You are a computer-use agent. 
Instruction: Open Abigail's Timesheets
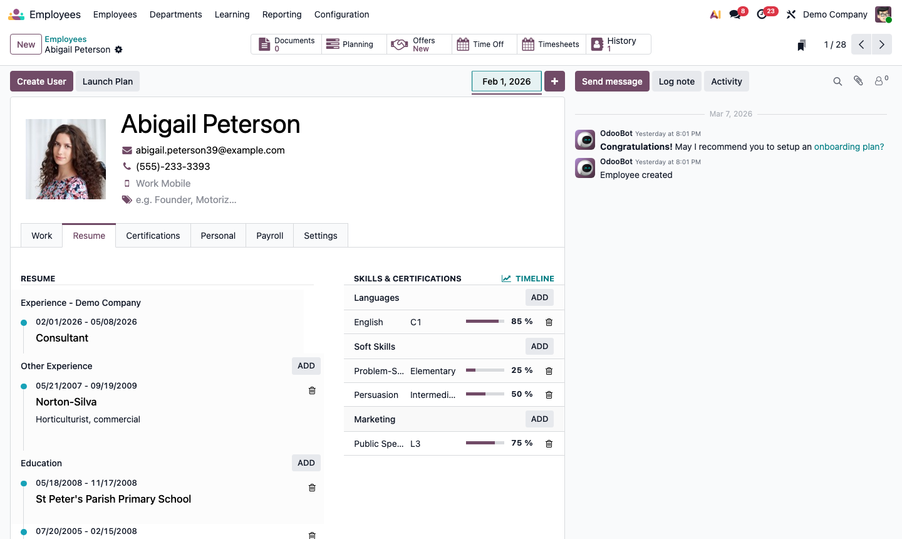pyautogui.click(x=551, y=44)
